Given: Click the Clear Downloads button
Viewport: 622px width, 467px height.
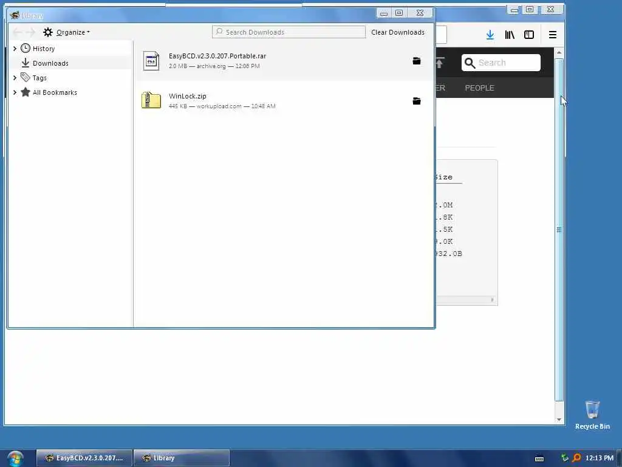Looking at the screenshot, I should [398, 32].
